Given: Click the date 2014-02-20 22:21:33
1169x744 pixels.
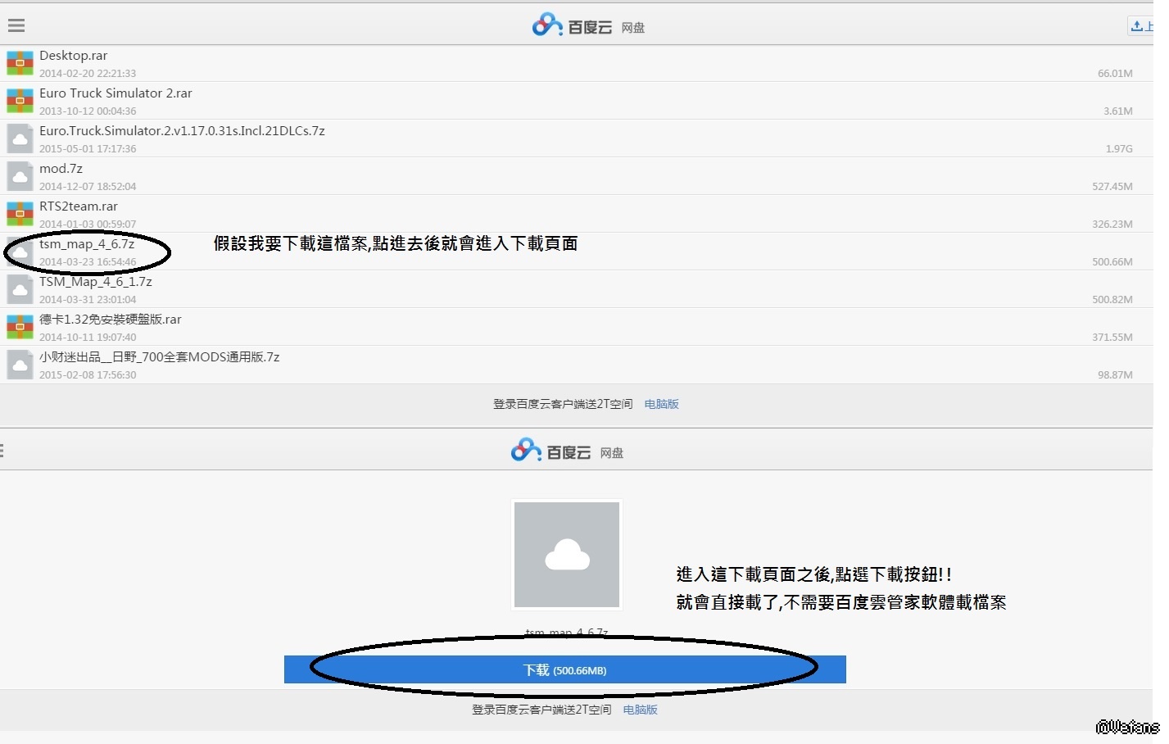Looking at the screenshot, I should [x=88, y=74].
